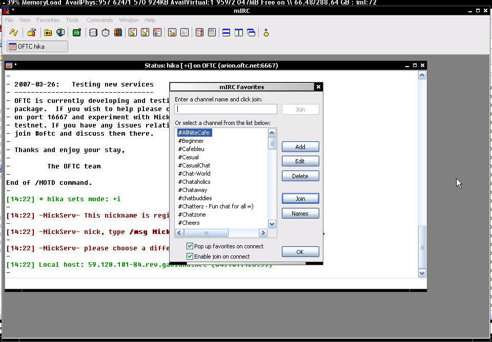Click the Timer clock toolbar icon
492x342 pixels.
pyautogui.click(x=106, y=32)
